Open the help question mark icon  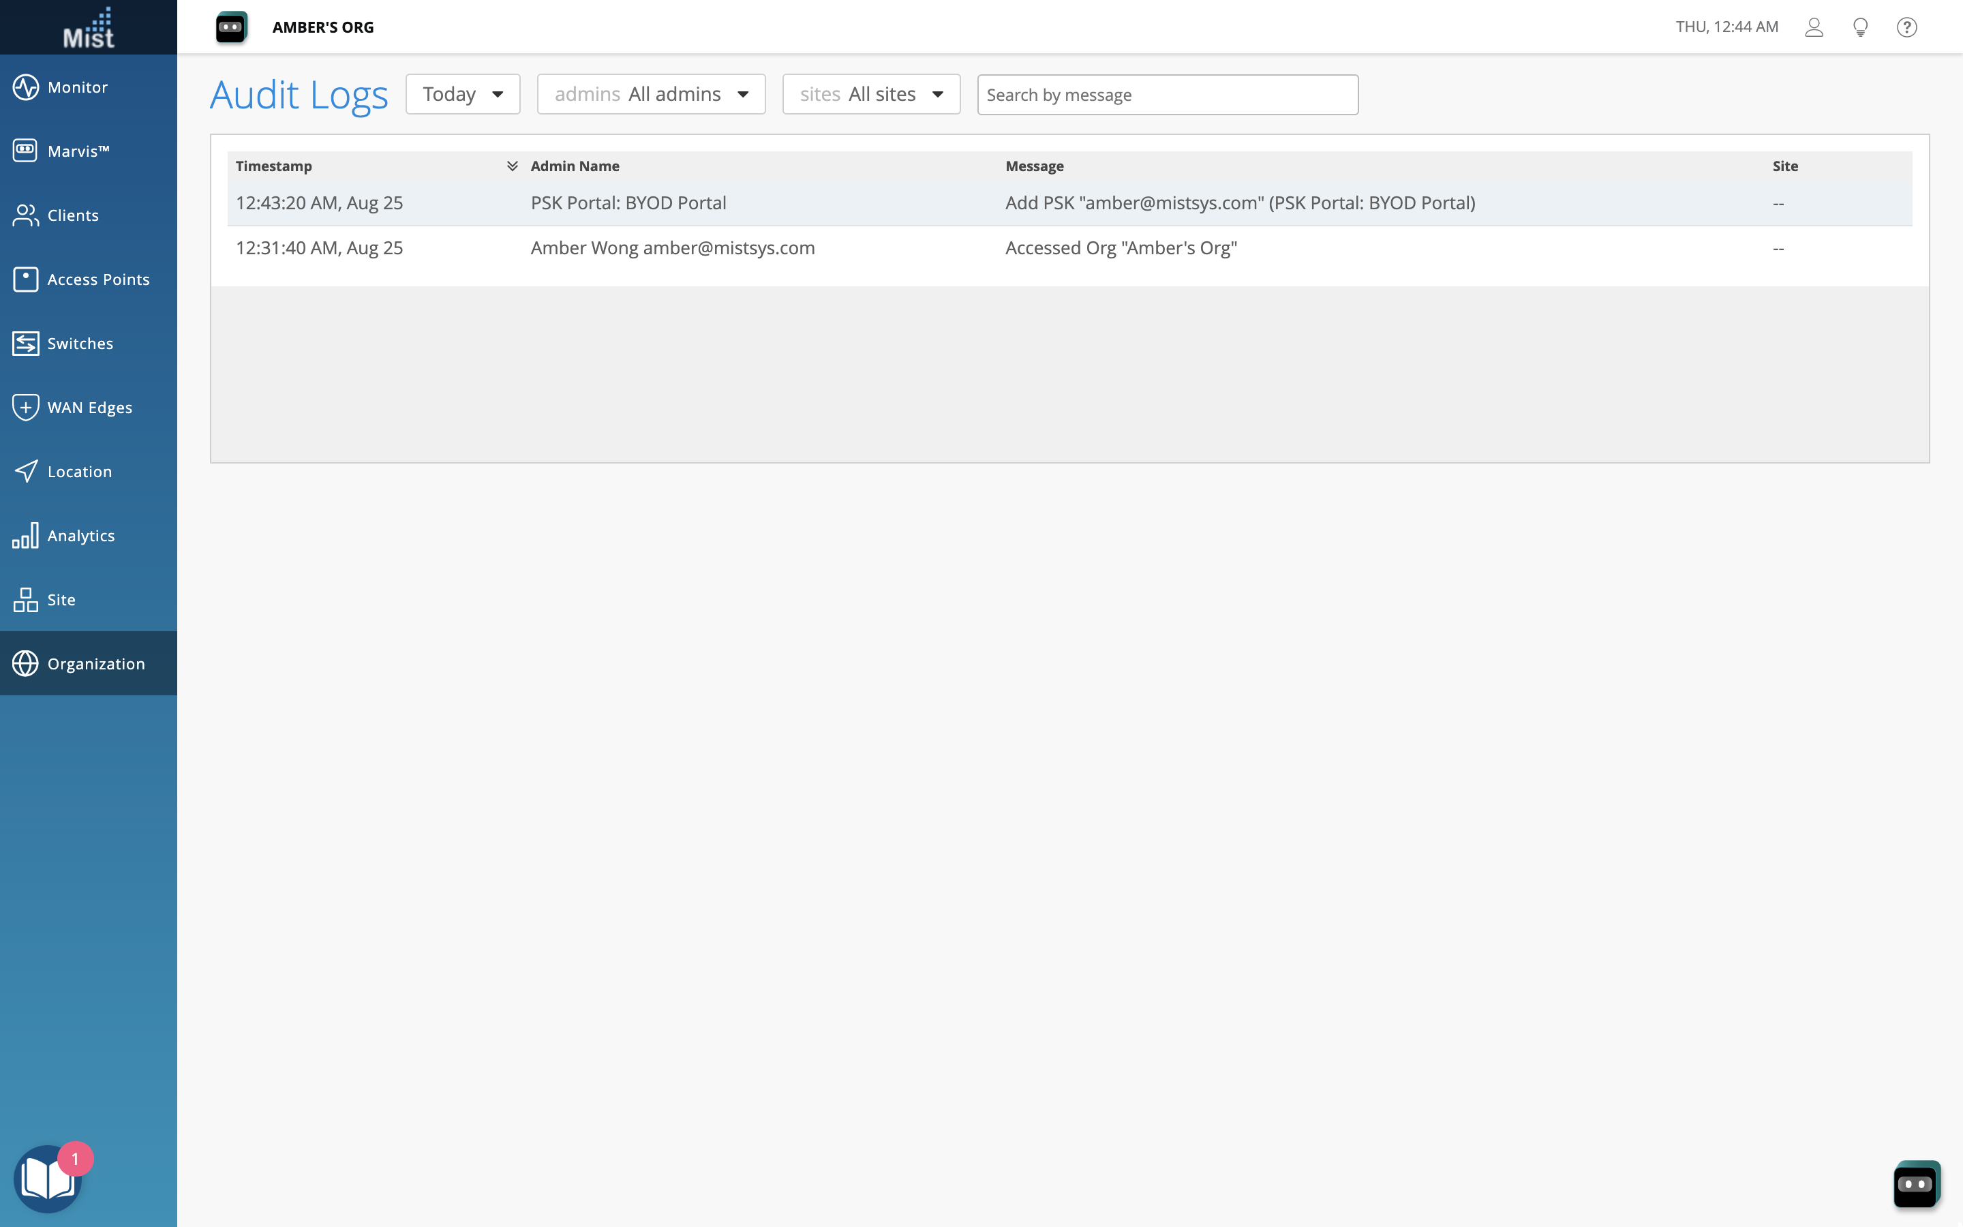click(1906, 27)
